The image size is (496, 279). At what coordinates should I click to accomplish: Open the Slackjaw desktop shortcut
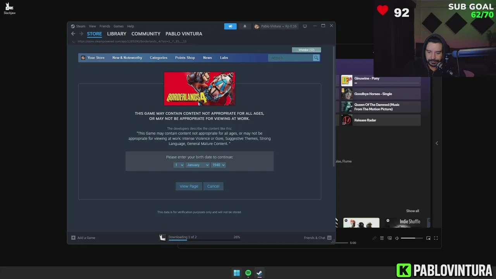tap(9, 8)
